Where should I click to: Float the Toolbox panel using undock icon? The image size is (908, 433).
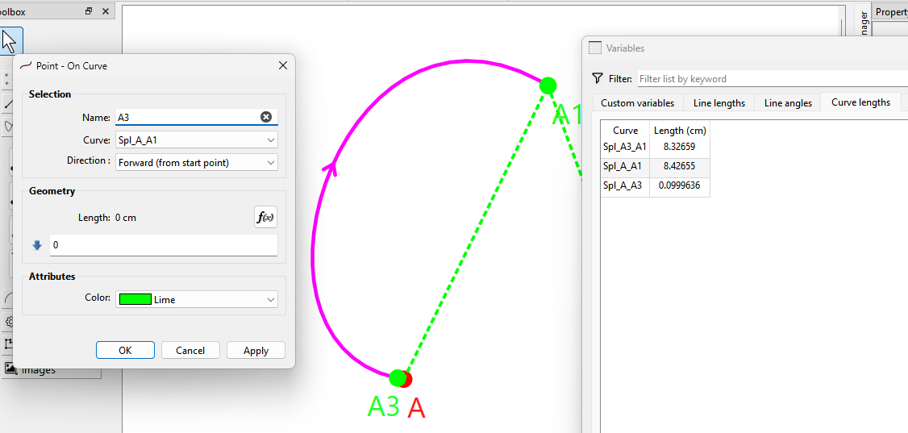pyautogui.click(x=89, y=12)
